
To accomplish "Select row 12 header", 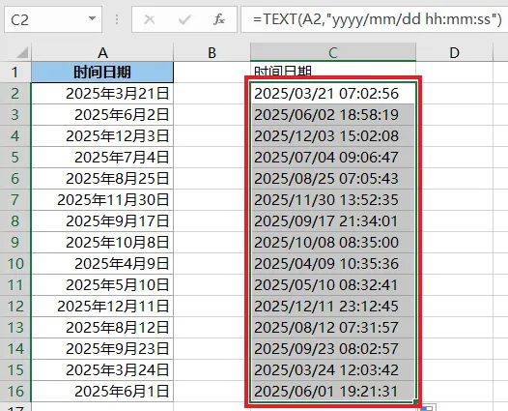I will pyautogui.click(x=15, y=307).
